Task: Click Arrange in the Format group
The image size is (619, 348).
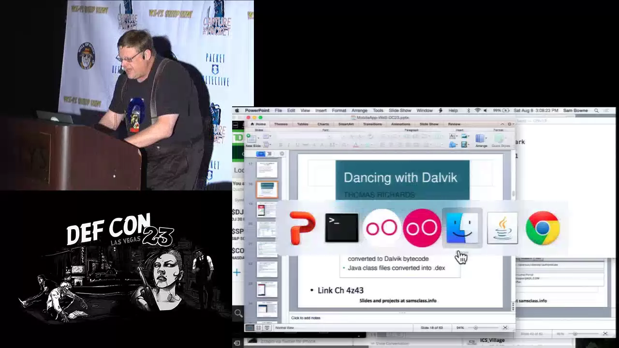Action: [481, 141]
